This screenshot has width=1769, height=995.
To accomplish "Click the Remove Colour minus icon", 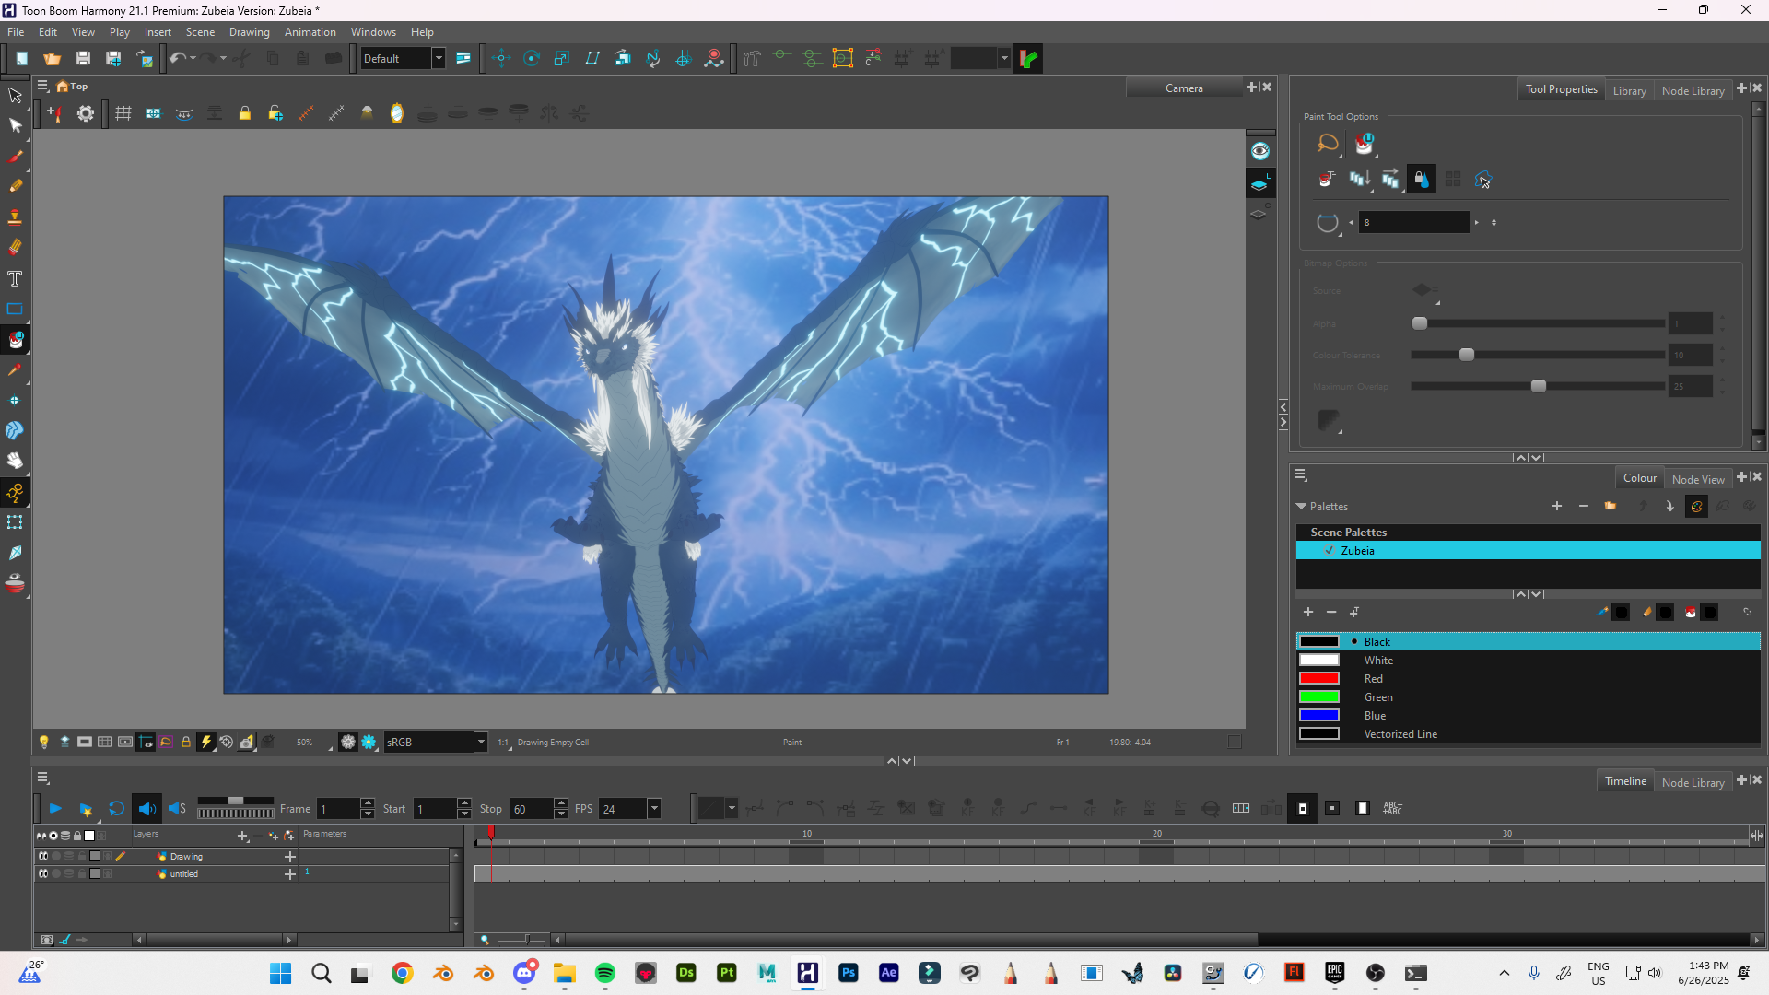I will [x=1331, y=612].
